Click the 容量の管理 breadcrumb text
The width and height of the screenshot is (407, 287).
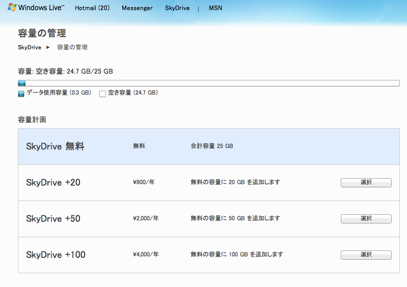tap(72, 47)
